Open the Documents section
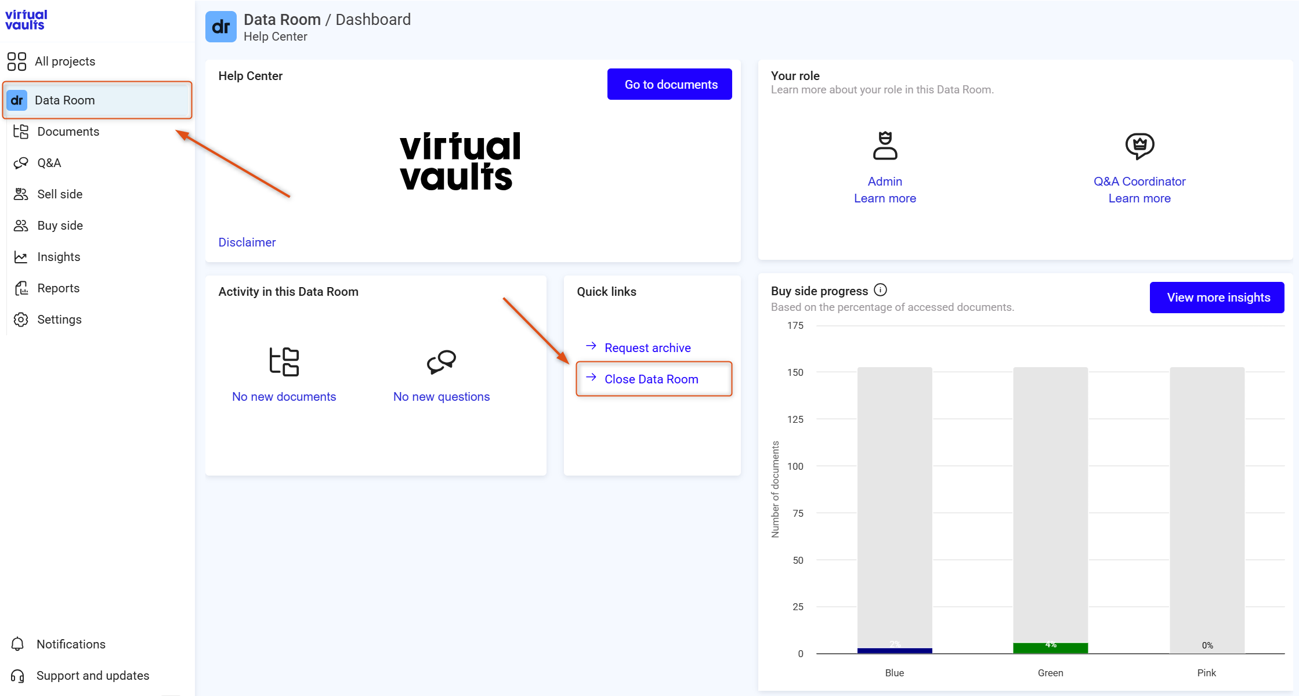The width and height of the screenshot is (1299, 696). coord(68,132)
